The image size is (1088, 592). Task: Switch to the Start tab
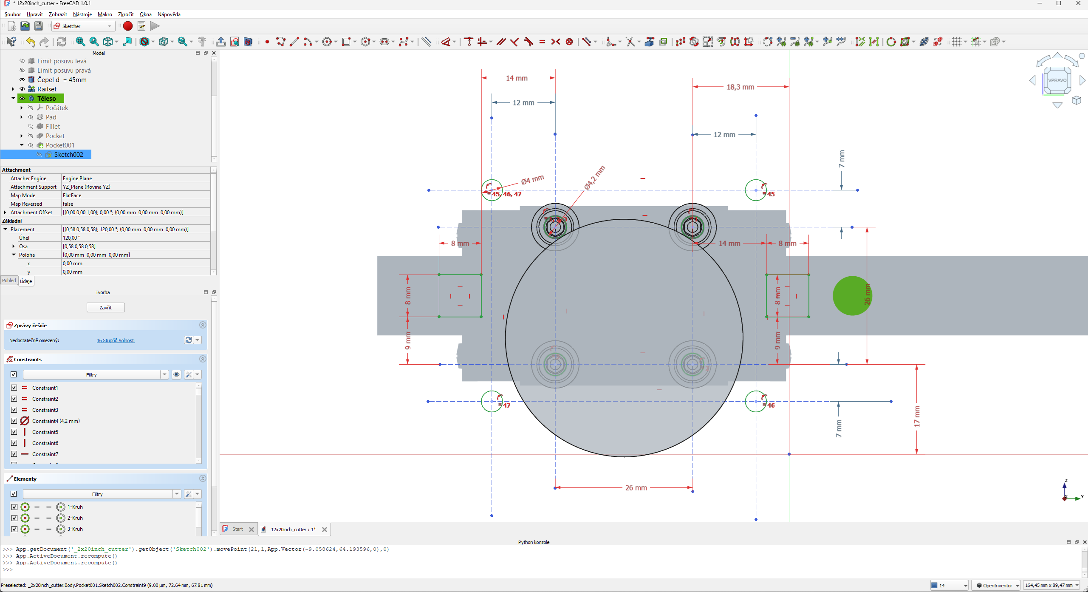point(237,529)
